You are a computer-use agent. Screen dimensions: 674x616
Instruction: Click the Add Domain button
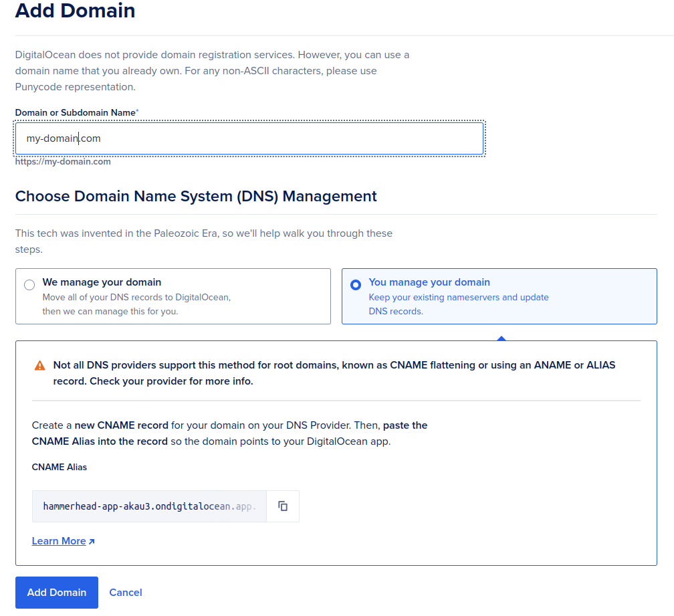click(x=56, y=593)
